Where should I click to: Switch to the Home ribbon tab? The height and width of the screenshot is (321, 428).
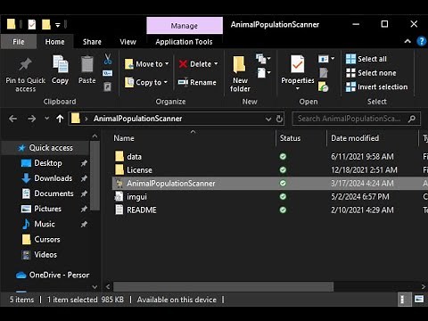[54, 42]
